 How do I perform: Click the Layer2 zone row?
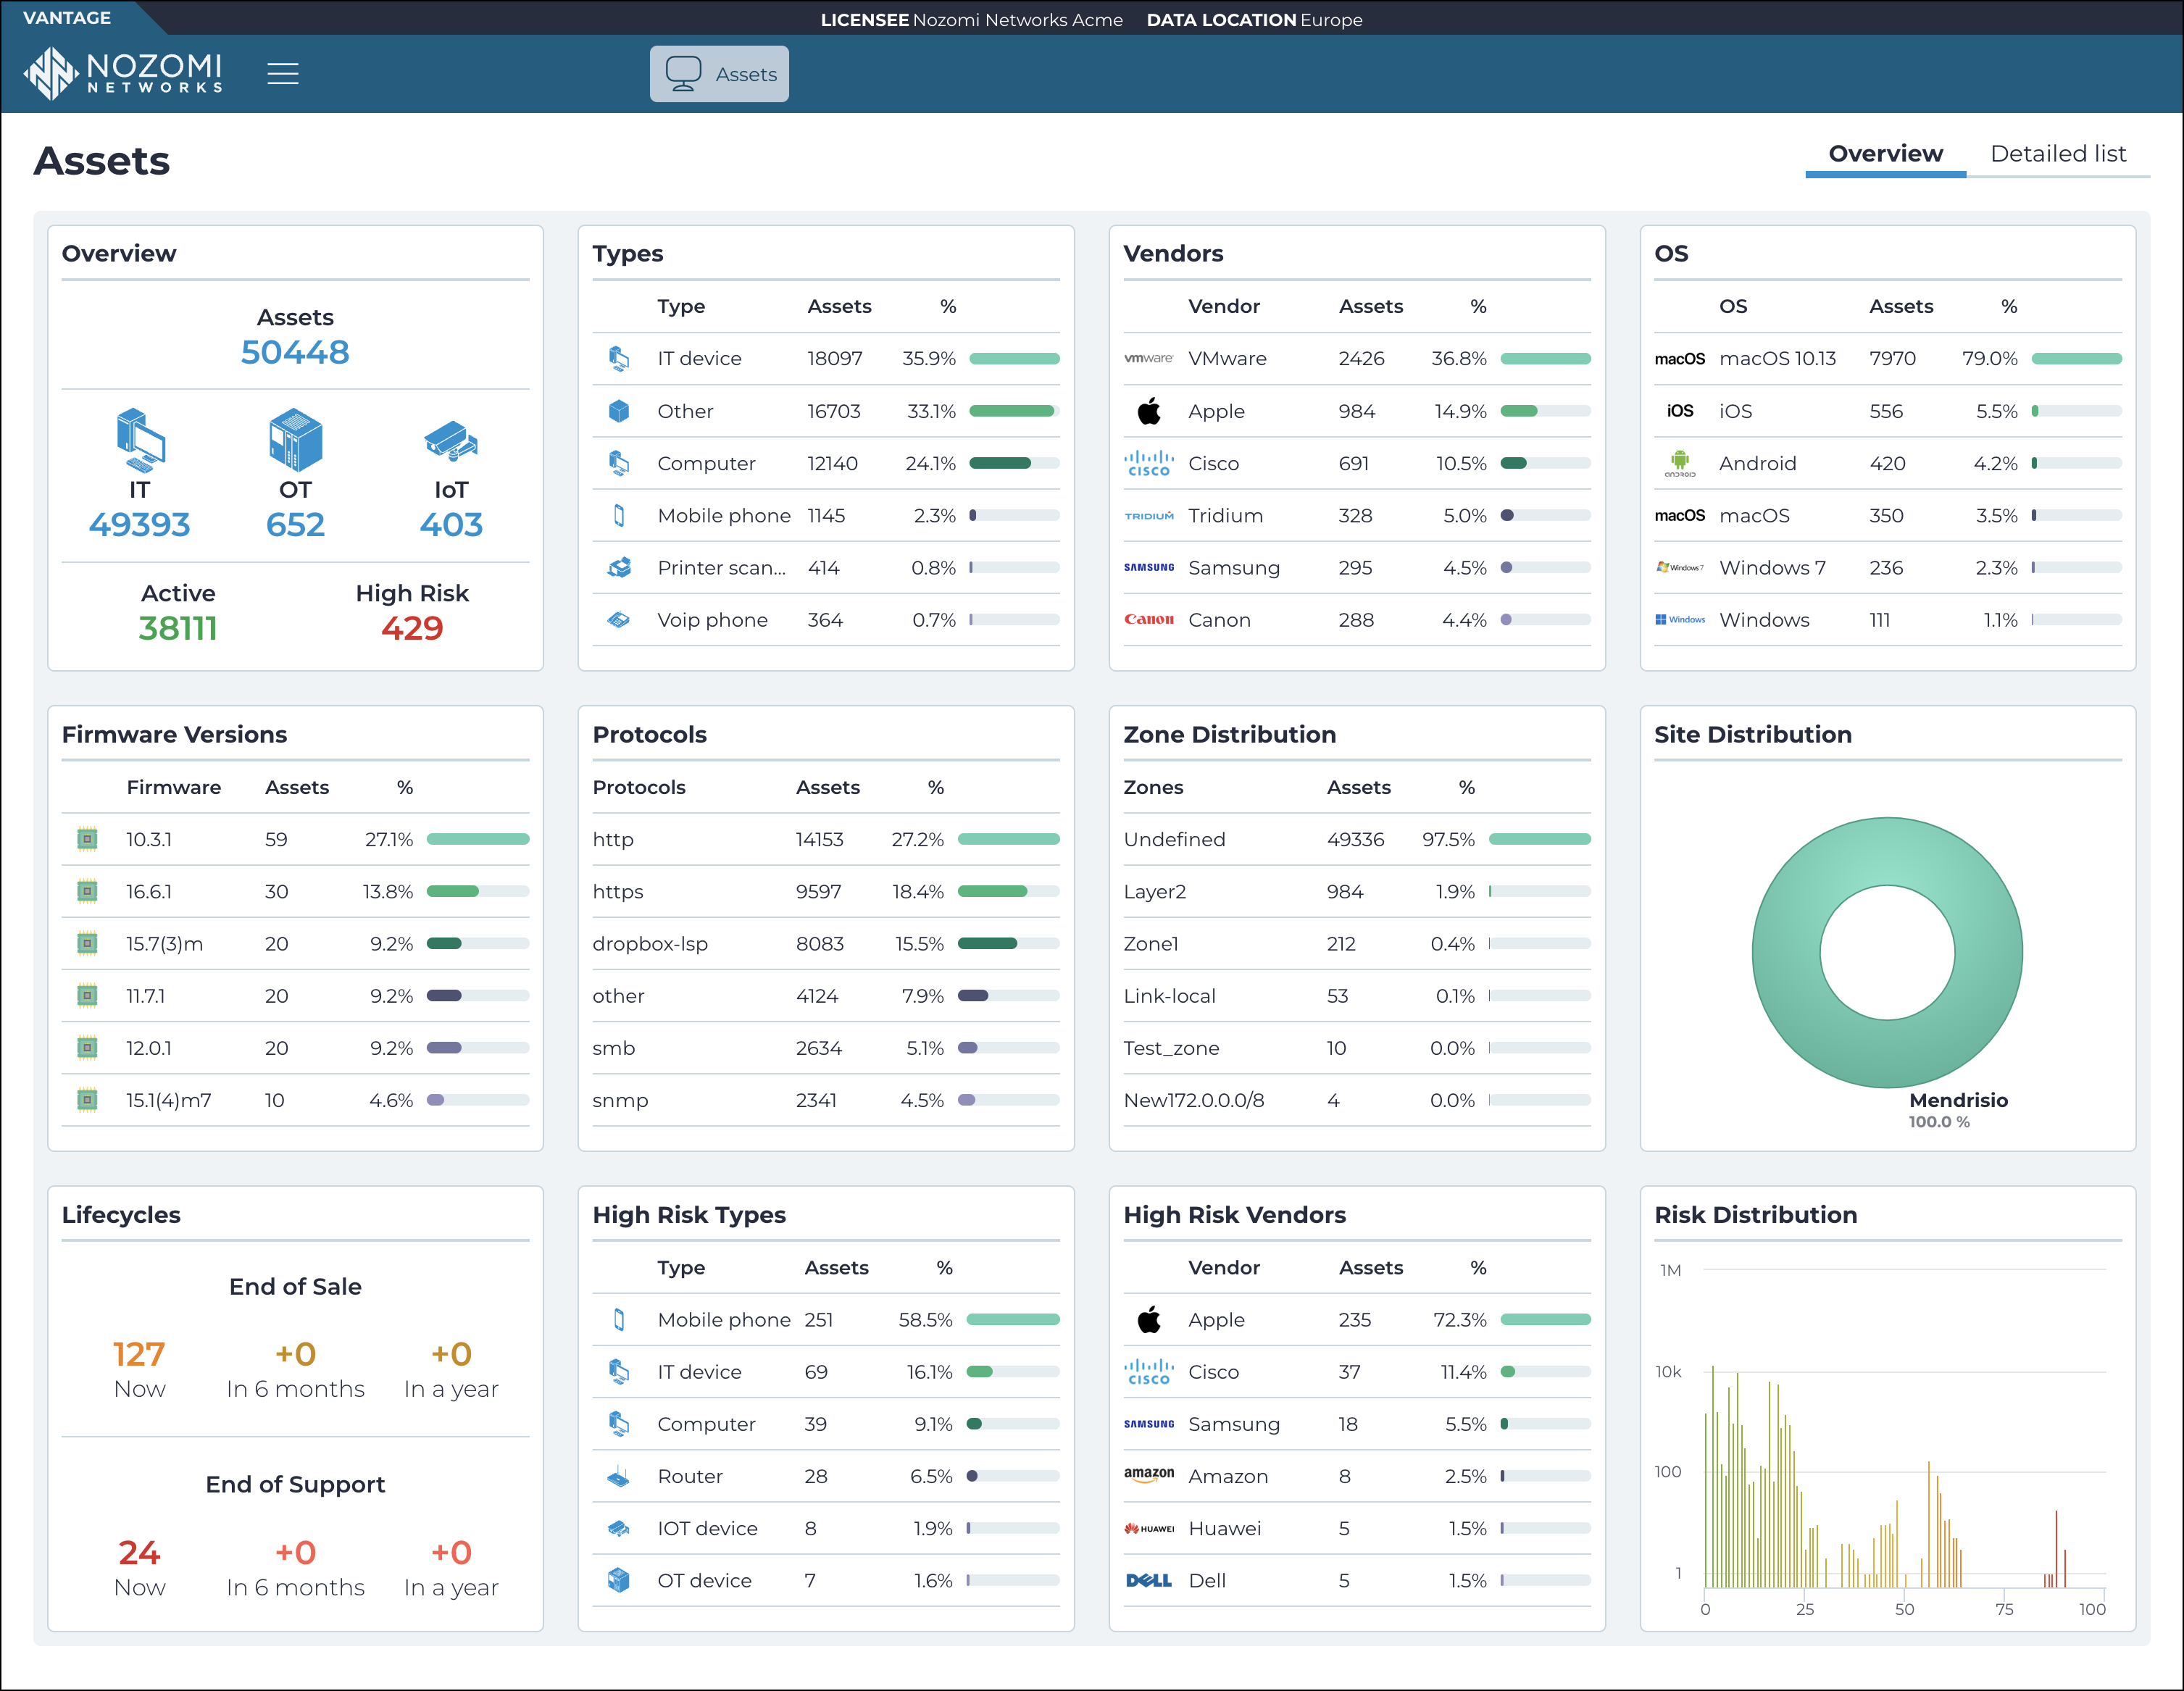[x=1357, y=892]
